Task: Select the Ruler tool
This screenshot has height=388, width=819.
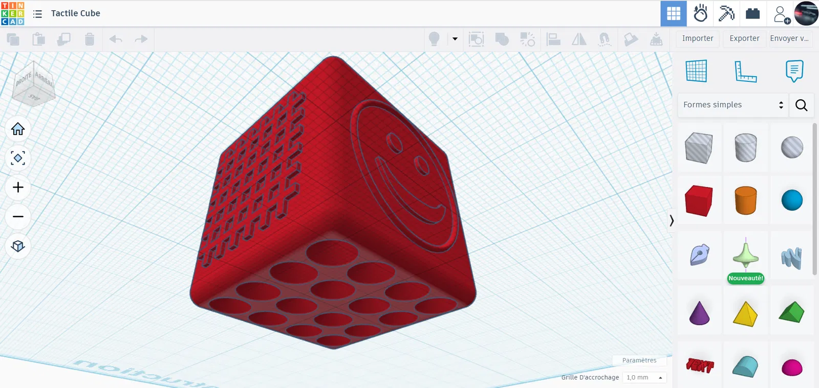Action: pos(745,71)
